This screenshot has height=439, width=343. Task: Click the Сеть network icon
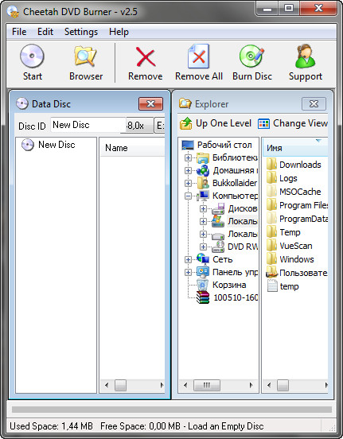coord(203,259)
